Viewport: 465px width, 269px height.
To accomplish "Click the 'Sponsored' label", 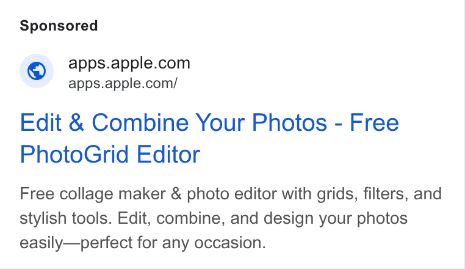I will [x=59, y=26].
